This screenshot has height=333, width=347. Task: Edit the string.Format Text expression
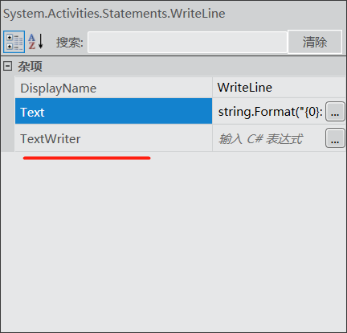pos(270,112)
